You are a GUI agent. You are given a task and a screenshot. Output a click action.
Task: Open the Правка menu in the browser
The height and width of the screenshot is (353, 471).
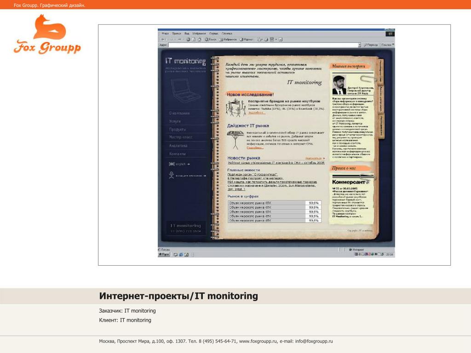176,34
